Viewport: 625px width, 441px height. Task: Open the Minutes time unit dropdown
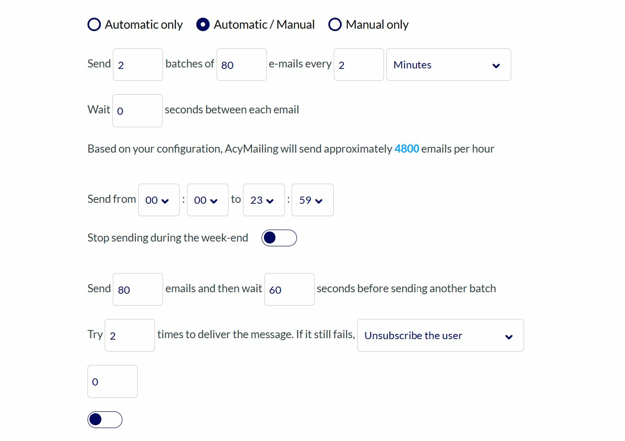point(448,65)
